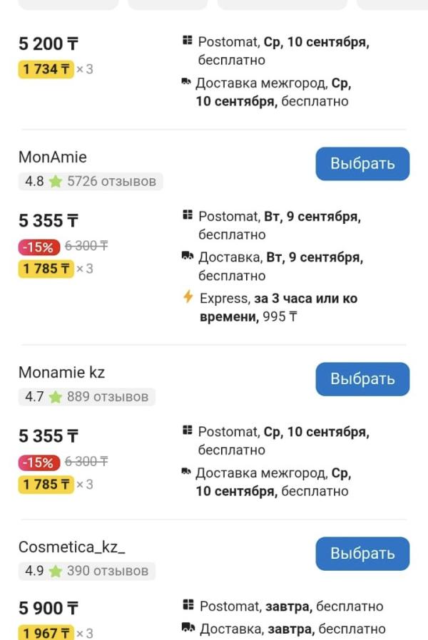Select the Cosmetica_kz_ seller with Выбрать

362,554
